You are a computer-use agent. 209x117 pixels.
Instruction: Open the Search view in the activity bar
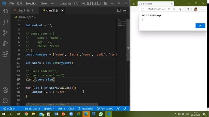[5, 22]
